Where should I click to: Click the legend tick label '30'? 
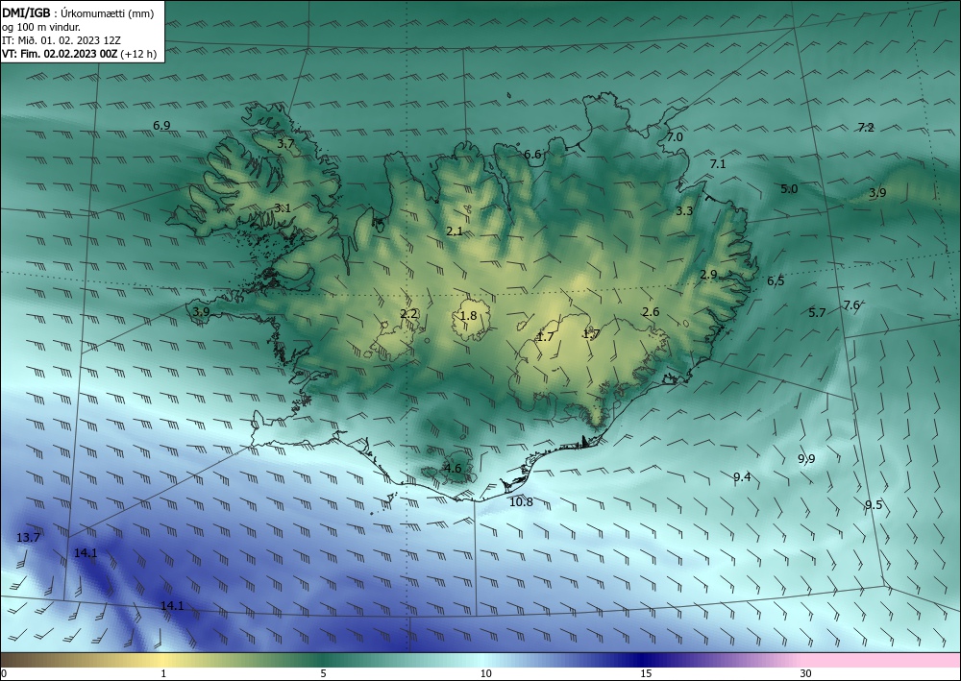click(805, 674)
